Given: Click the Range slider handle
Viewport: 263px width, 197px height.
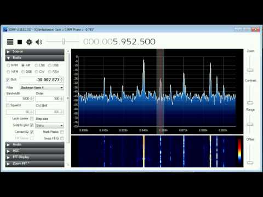Looking at the screenshot, I should click(250, 124).
